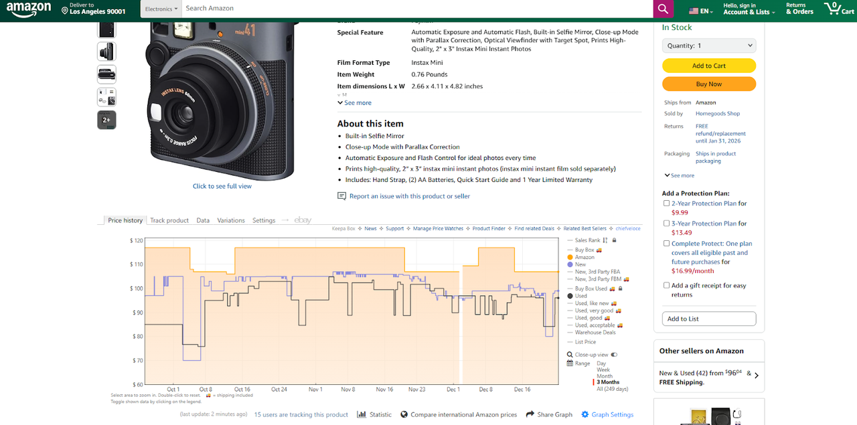Open Graph Settings via the gear icon

click(586, 414)
